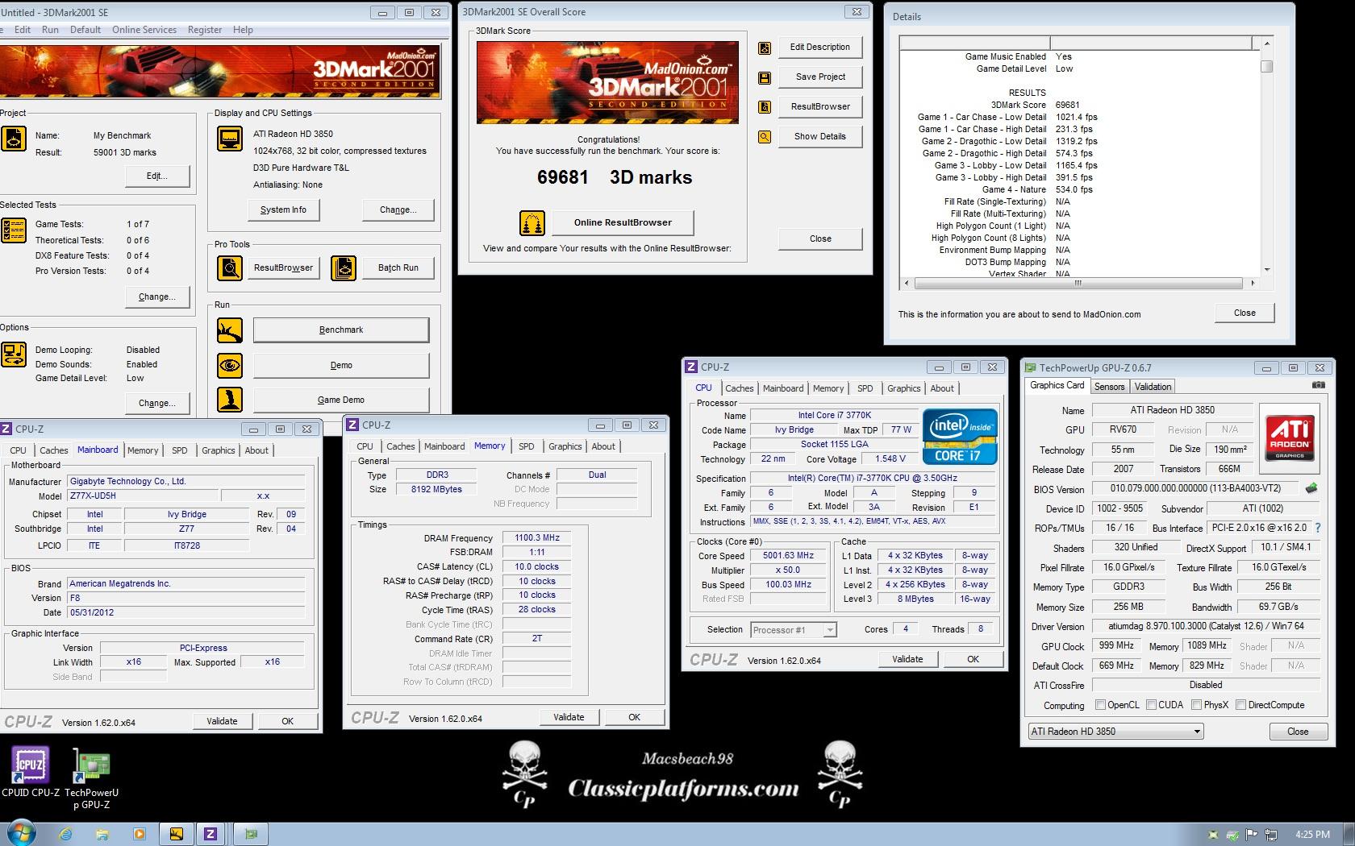Click the Core Speed value 5001.63 MHz
The height and width of the screenshot is (846, 1355).
tap(788, 556)
